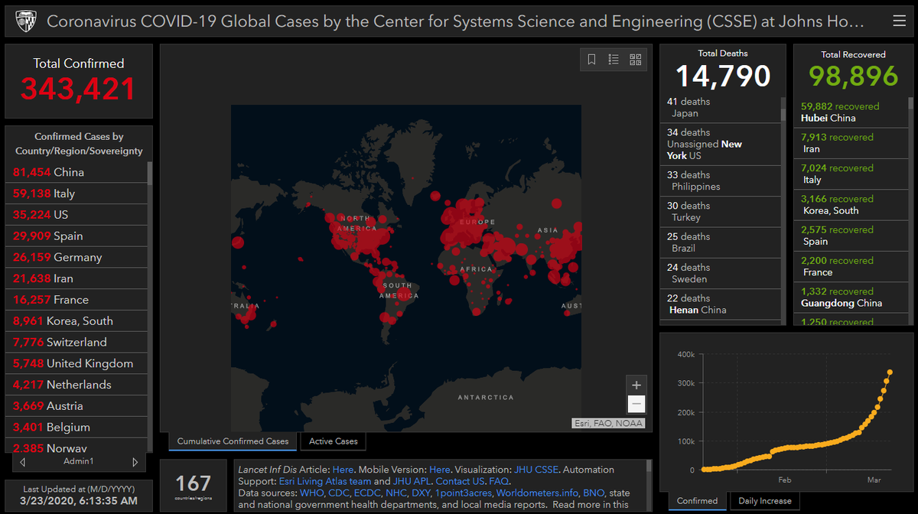The height and width of the screenshot is (514, 918).
Task: Open the hamburger menu in header
Action: (899, 21)
